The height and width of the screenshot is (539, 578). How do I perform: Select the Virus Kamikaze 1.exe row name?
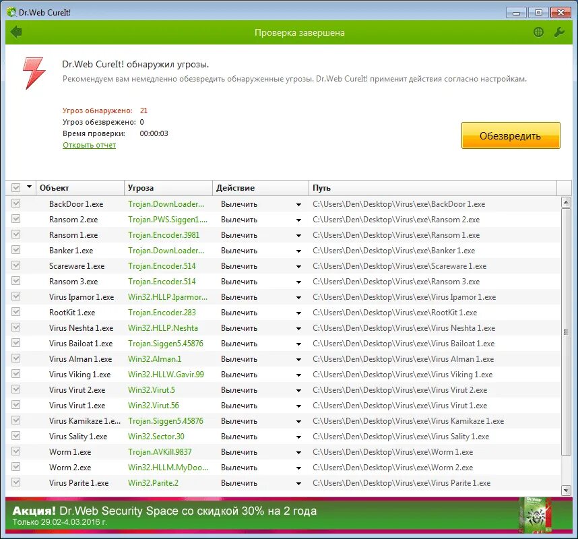coord(85,420)
